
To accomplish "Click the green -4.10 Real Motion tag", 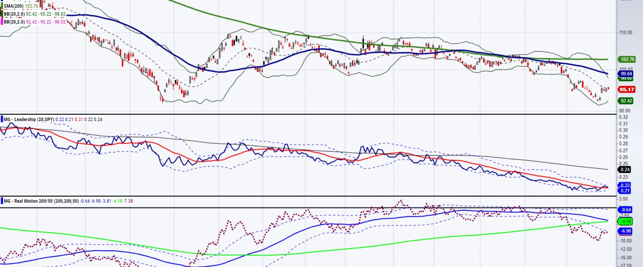I will [626, 221].
